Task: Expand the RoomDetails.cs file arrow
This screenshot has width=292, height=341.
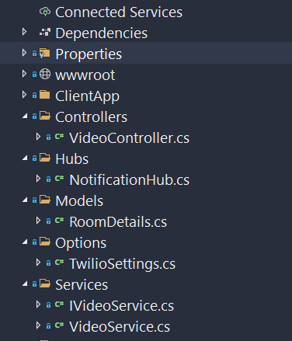Action: pyautogui.click(x=38, y=221)
